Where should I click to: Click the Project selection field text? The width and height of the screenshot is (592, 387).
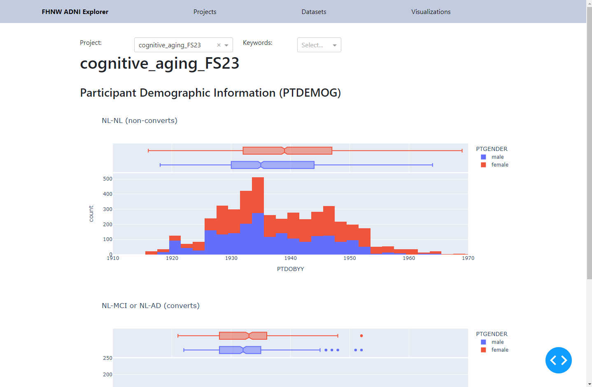coord(170,45)
